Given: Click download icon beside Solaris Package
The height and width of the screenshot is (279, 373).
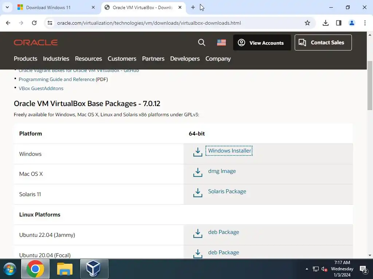Looking at the screenshot, I should [198, 193].
